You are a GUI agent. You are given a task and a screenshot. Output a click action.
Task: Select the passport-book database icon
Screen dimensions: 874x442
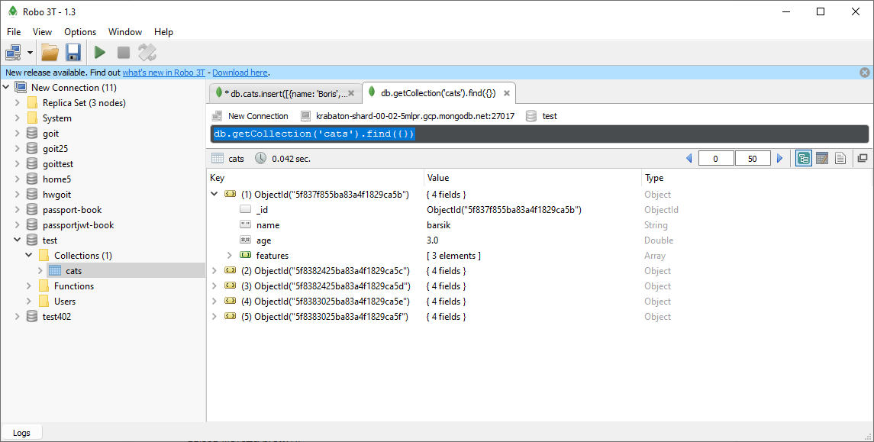click(32, 210)
